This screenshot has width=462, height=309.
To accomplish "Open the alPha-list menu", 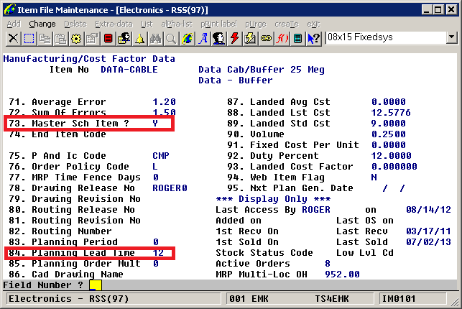I will (x=177, y=24).
